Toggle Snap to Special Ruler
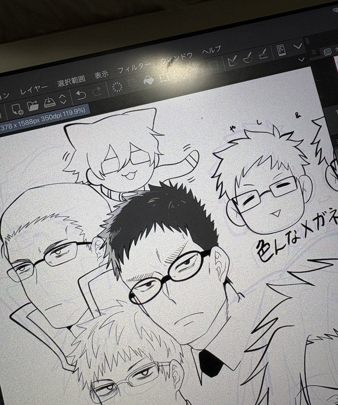 pos(248,57)
